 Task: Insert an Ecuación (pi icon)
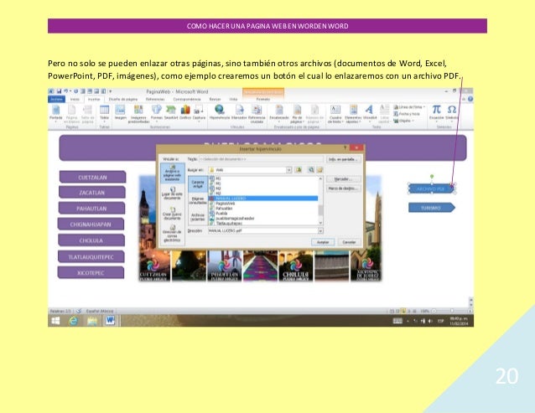coord(436,110)
